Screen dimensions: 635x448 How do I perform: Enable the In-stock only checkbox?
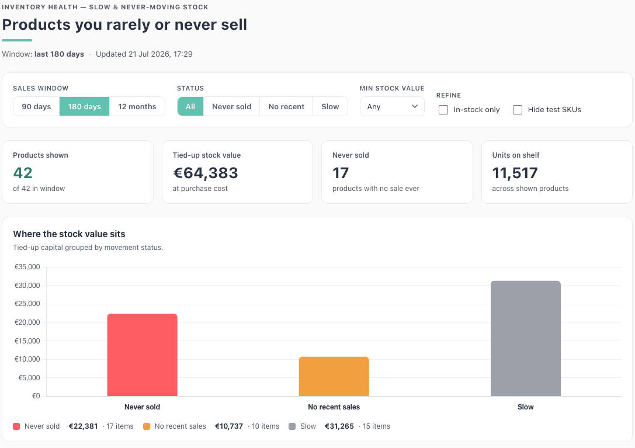click(443, 110)
